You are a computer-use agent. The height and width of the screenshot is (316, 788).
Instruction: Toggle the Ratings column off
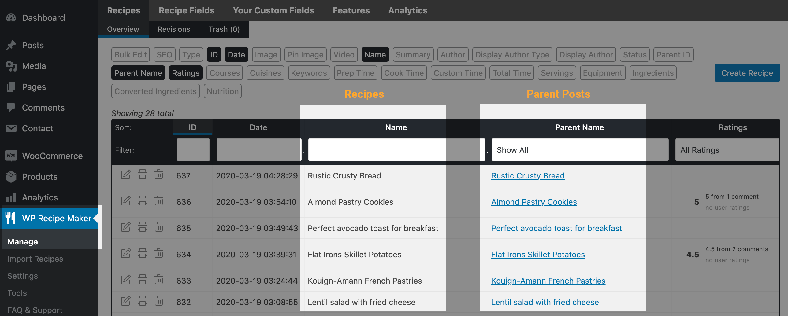185,73
